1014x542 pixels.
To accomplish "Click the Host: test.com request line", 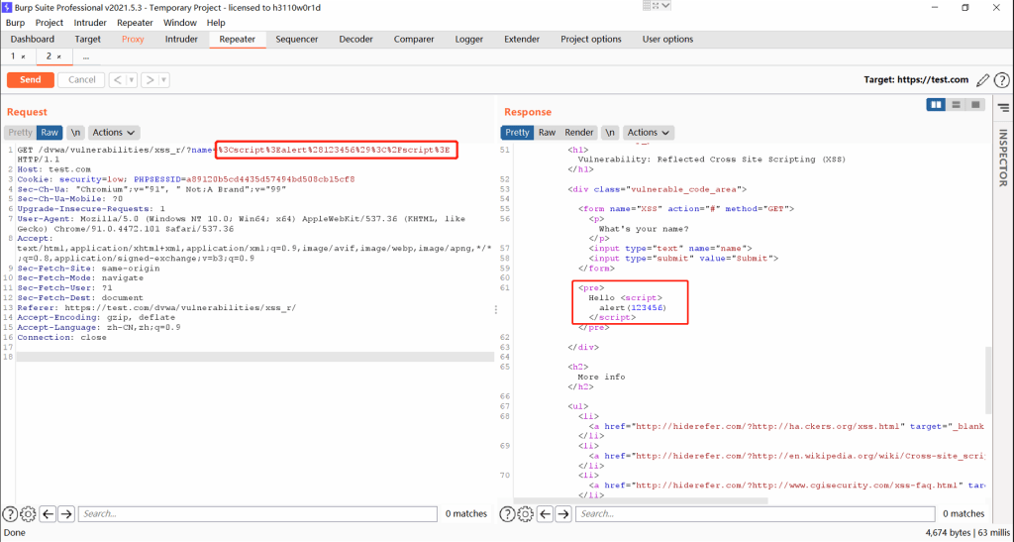I will (x=54, y=169).
